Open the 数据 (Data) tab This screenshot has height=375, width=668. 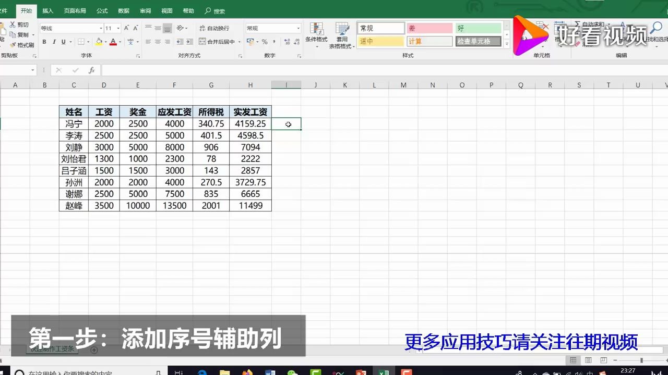[x=124, y=10]
